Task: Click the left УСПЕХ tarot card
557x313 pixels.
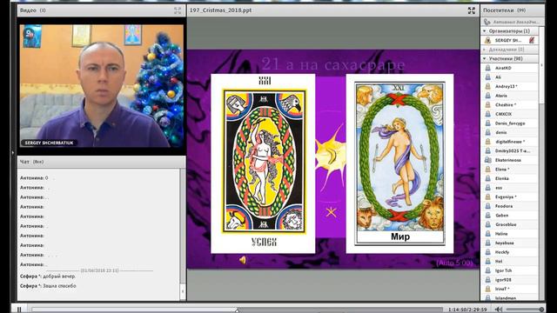Action: pos(263,163)
